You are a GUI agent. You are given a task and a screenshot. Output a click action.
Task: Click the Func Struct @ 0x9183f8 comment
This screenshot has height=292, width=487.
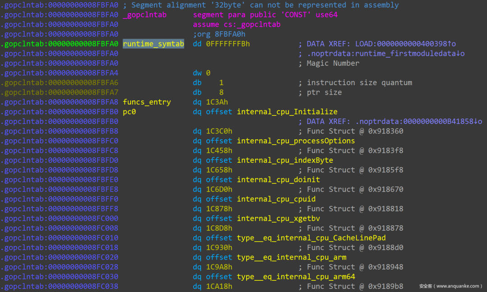click(355, 151)
